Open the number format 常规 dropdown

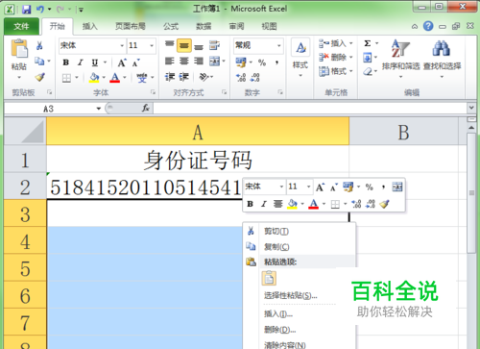279,46
